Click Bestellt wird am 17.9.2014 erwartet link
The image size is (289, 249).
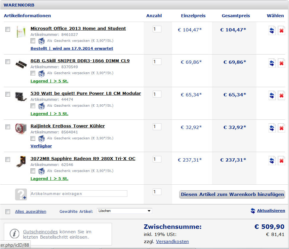(x=72, y=49)
